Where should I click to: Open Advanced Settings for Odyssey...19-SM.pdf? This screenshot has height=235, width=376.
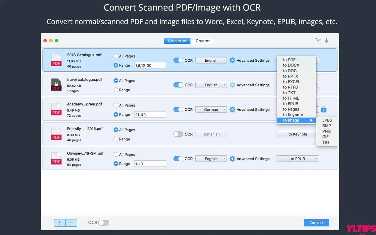point(253,159)
